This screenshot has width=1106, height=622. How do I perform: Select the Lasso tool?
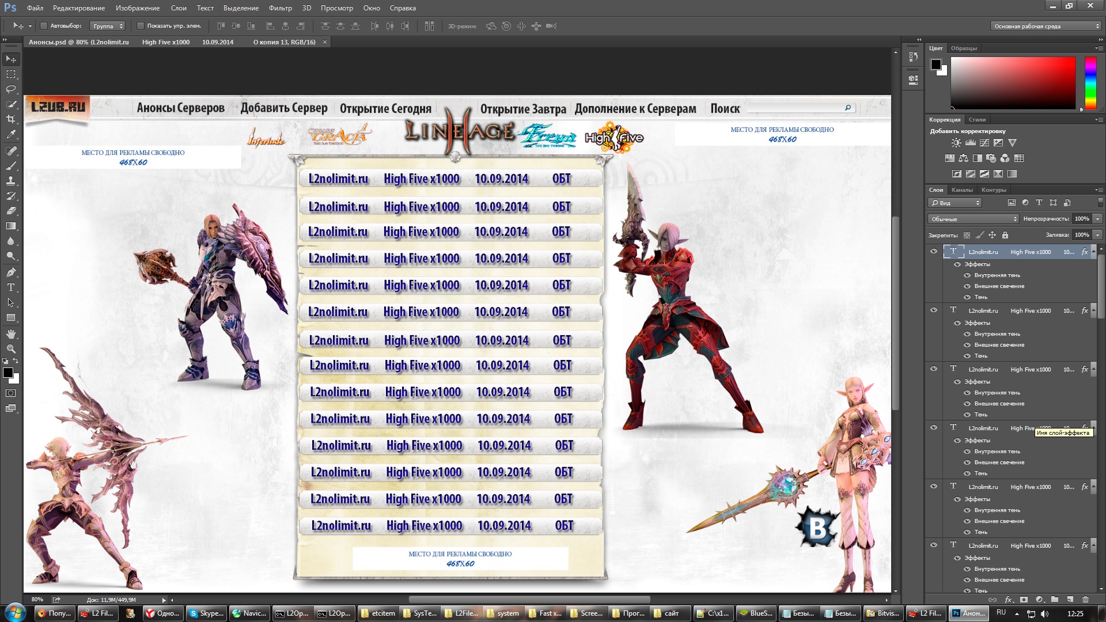(x=11, y=89)
